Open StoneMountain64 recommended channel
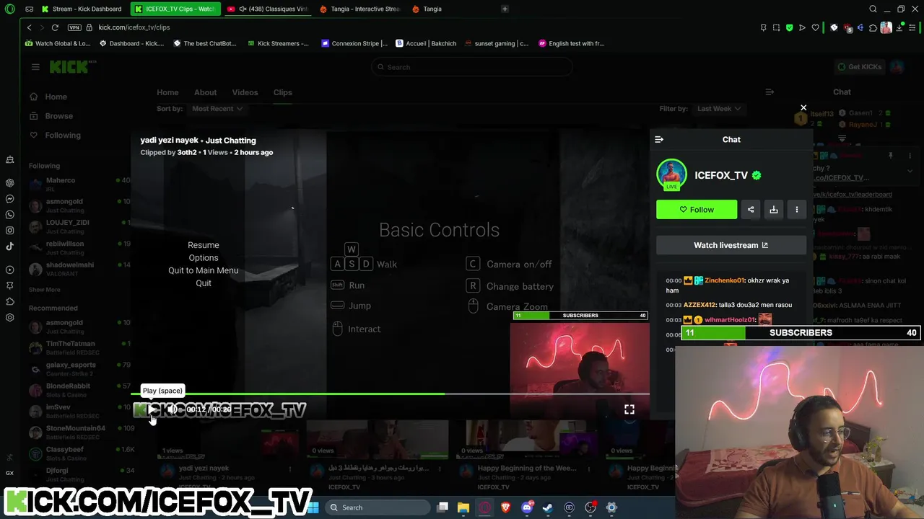Image resolution: width=924 pixels, height=519 pixels. tap(79, 432)
